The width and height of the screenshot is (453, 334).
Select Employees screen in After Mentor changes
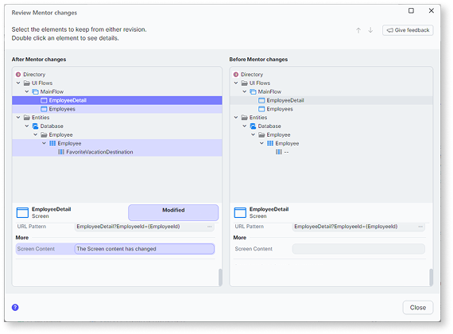click(117, 109)
